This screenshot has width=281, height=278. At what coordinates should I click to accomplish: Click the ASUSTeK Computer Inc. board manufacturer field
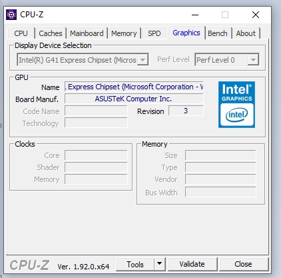coord(134,99)
